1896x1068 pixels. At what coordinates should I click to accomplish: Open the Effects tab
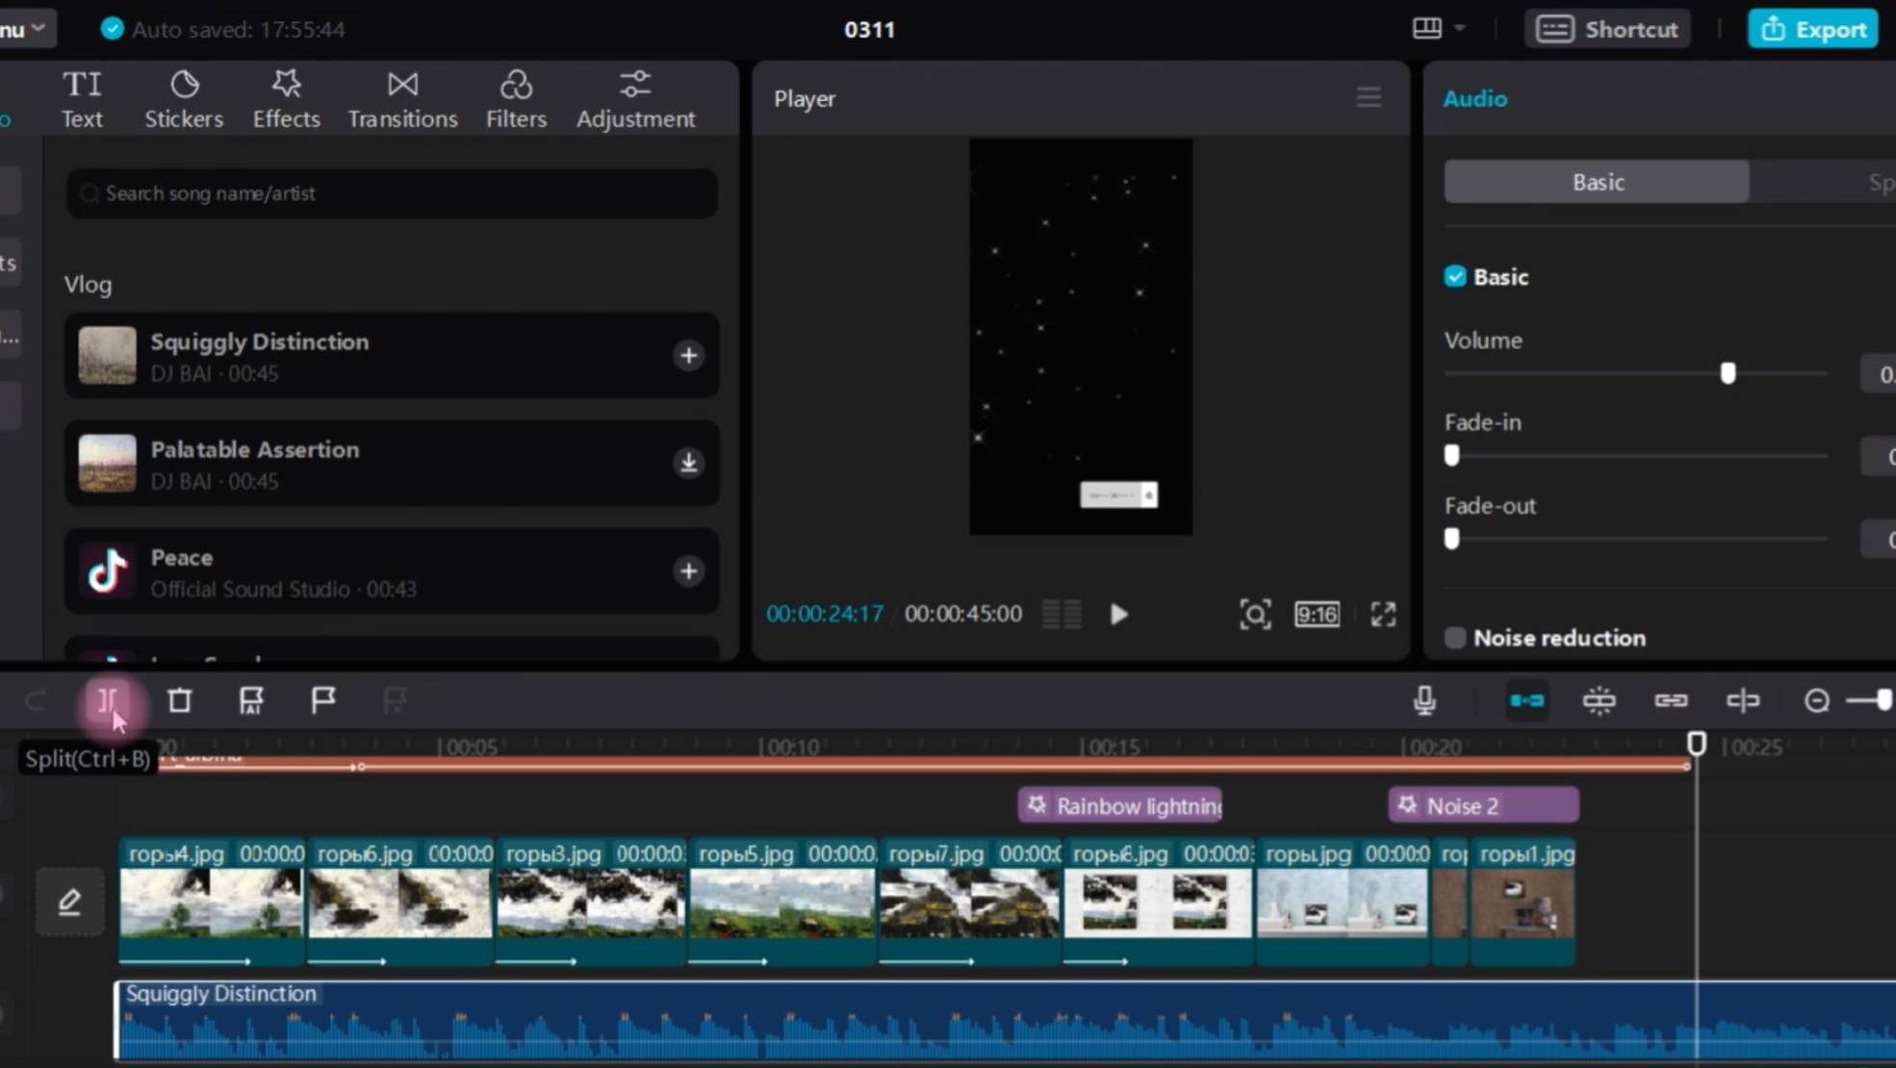pyautogui.click(x=286, y=100)
